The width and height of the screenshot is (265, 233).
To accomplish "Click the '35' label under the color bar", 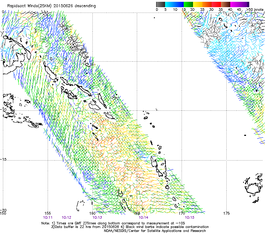I will point(221,9).
